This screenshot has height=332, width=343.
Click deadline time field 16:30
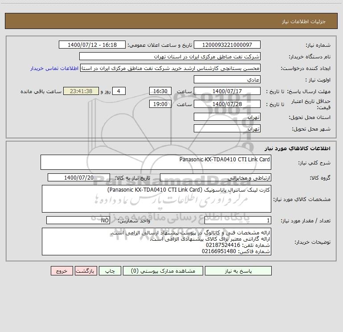(160, 91)
